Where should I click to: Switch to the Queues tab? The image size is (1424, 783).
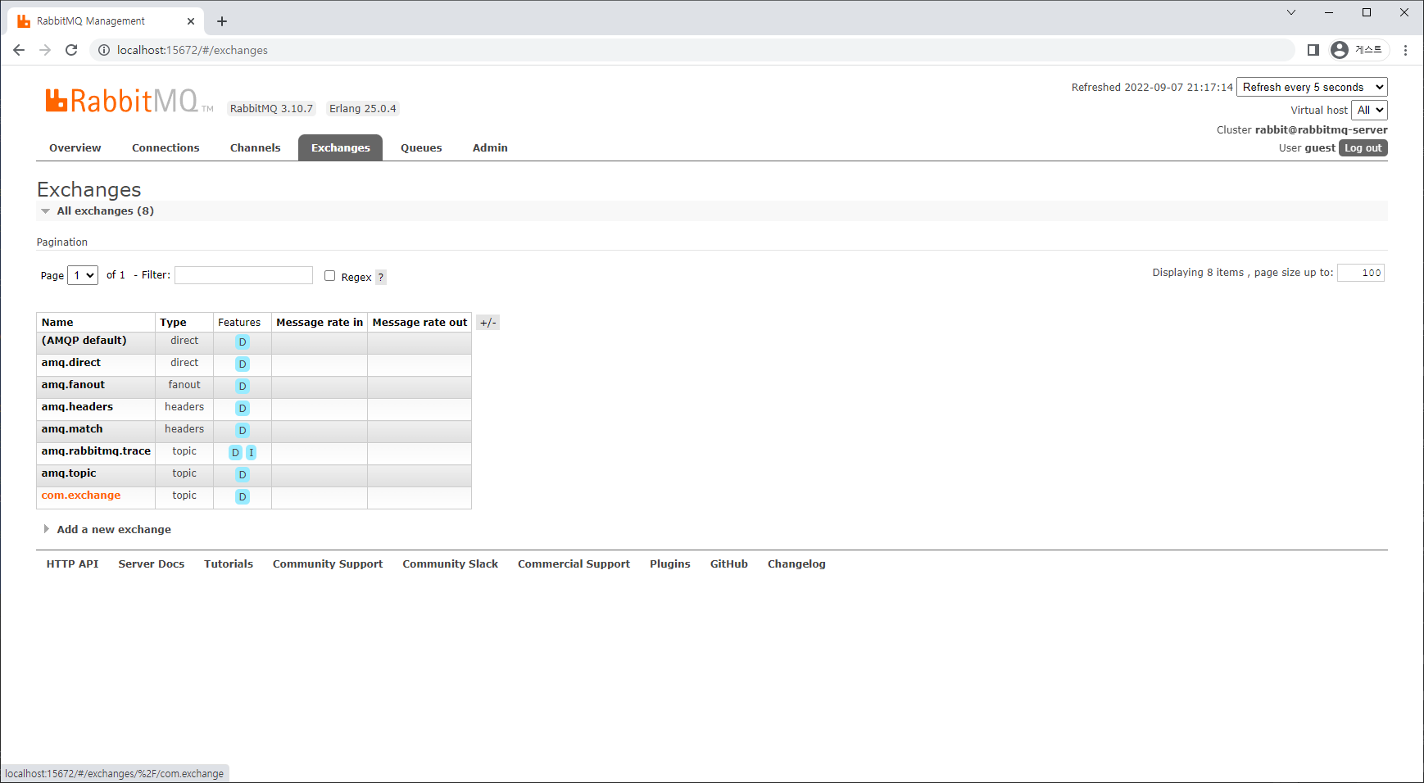421,147
